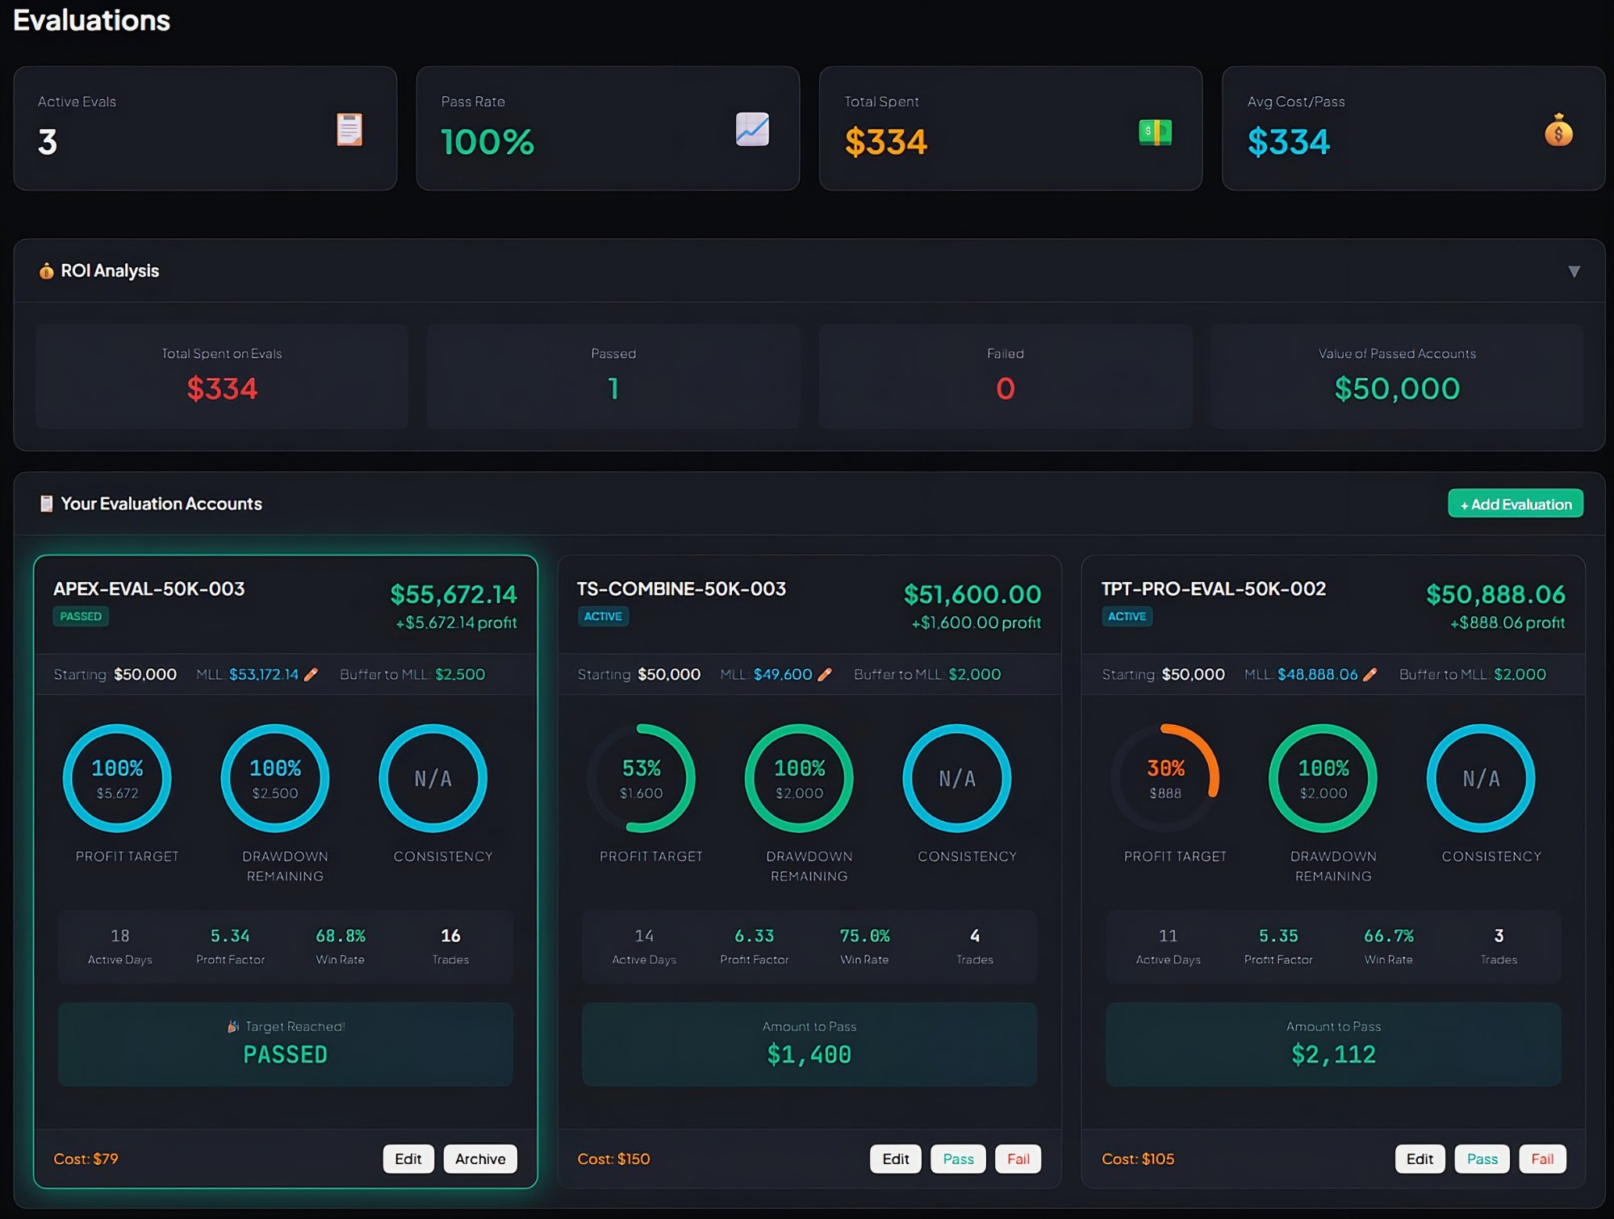Click the PASSED badge under APEX-EVAL-50K-003
1614x1219 pixels.
click(x=81, y=617)
